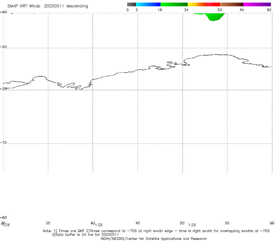Click the word 'descending' in the title

(x=77, y=6)
